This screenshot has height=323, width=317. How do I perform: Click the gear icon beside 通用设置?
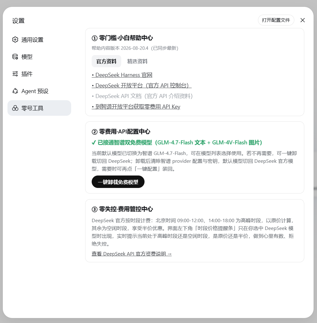15,40
